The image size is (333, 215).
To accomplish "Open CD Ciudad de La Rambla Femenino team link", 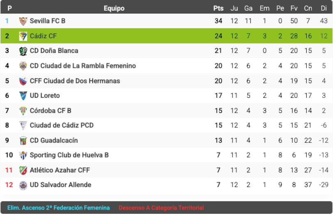I will pyautogui.click(x=83, y=66).
